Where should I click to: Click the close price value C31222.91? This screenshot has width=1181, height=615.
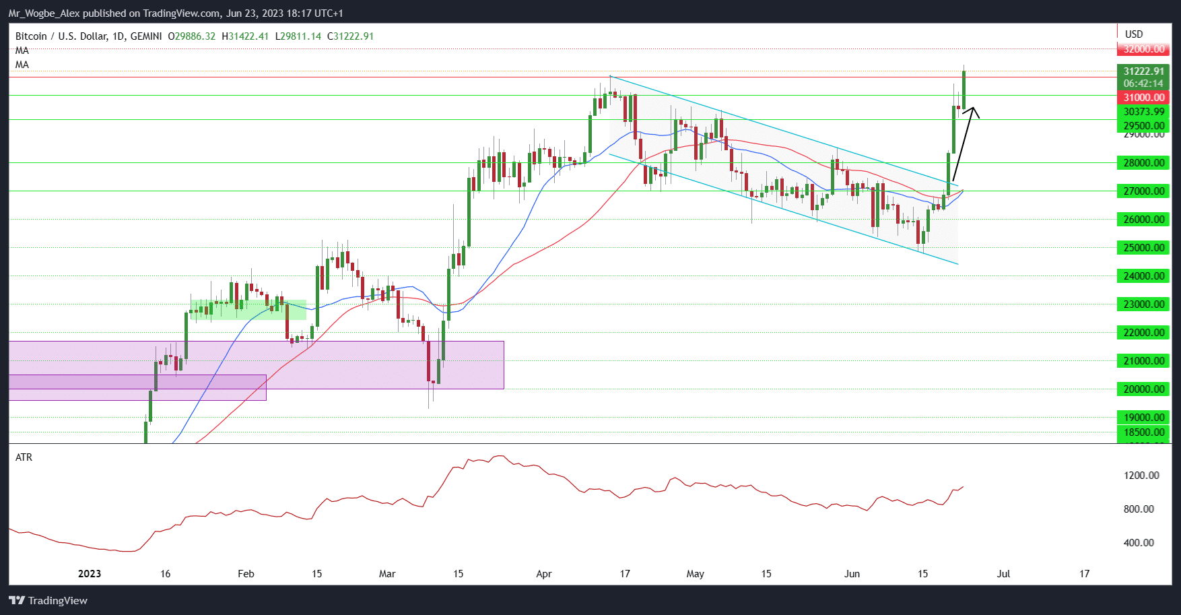point(351,36)
